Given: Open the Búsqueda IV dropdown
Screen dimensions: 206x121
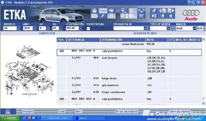Looking at the screenshot, I should pyautogui.click(x=145, y=28).
